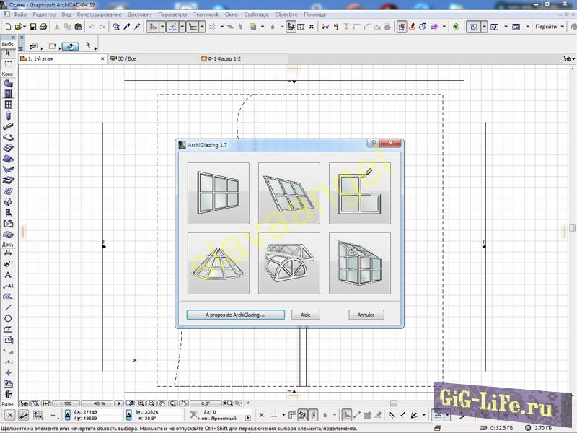Select the Arrow tool in the toolbox
The image size is (577, 433).
8,53
